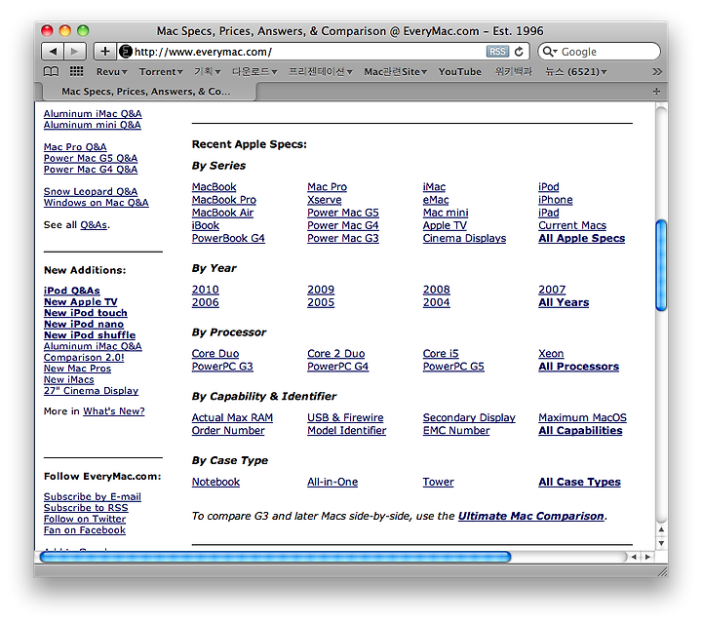Click the blue vertical scrollbar thumb

click(x=661, y=265)
